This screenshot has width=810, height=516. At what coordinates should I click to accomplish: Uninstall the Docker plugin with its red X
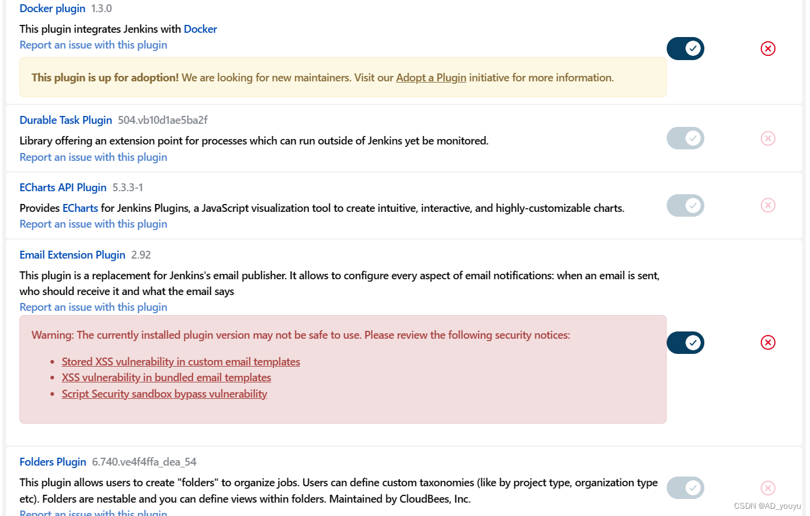pos(768,49)
